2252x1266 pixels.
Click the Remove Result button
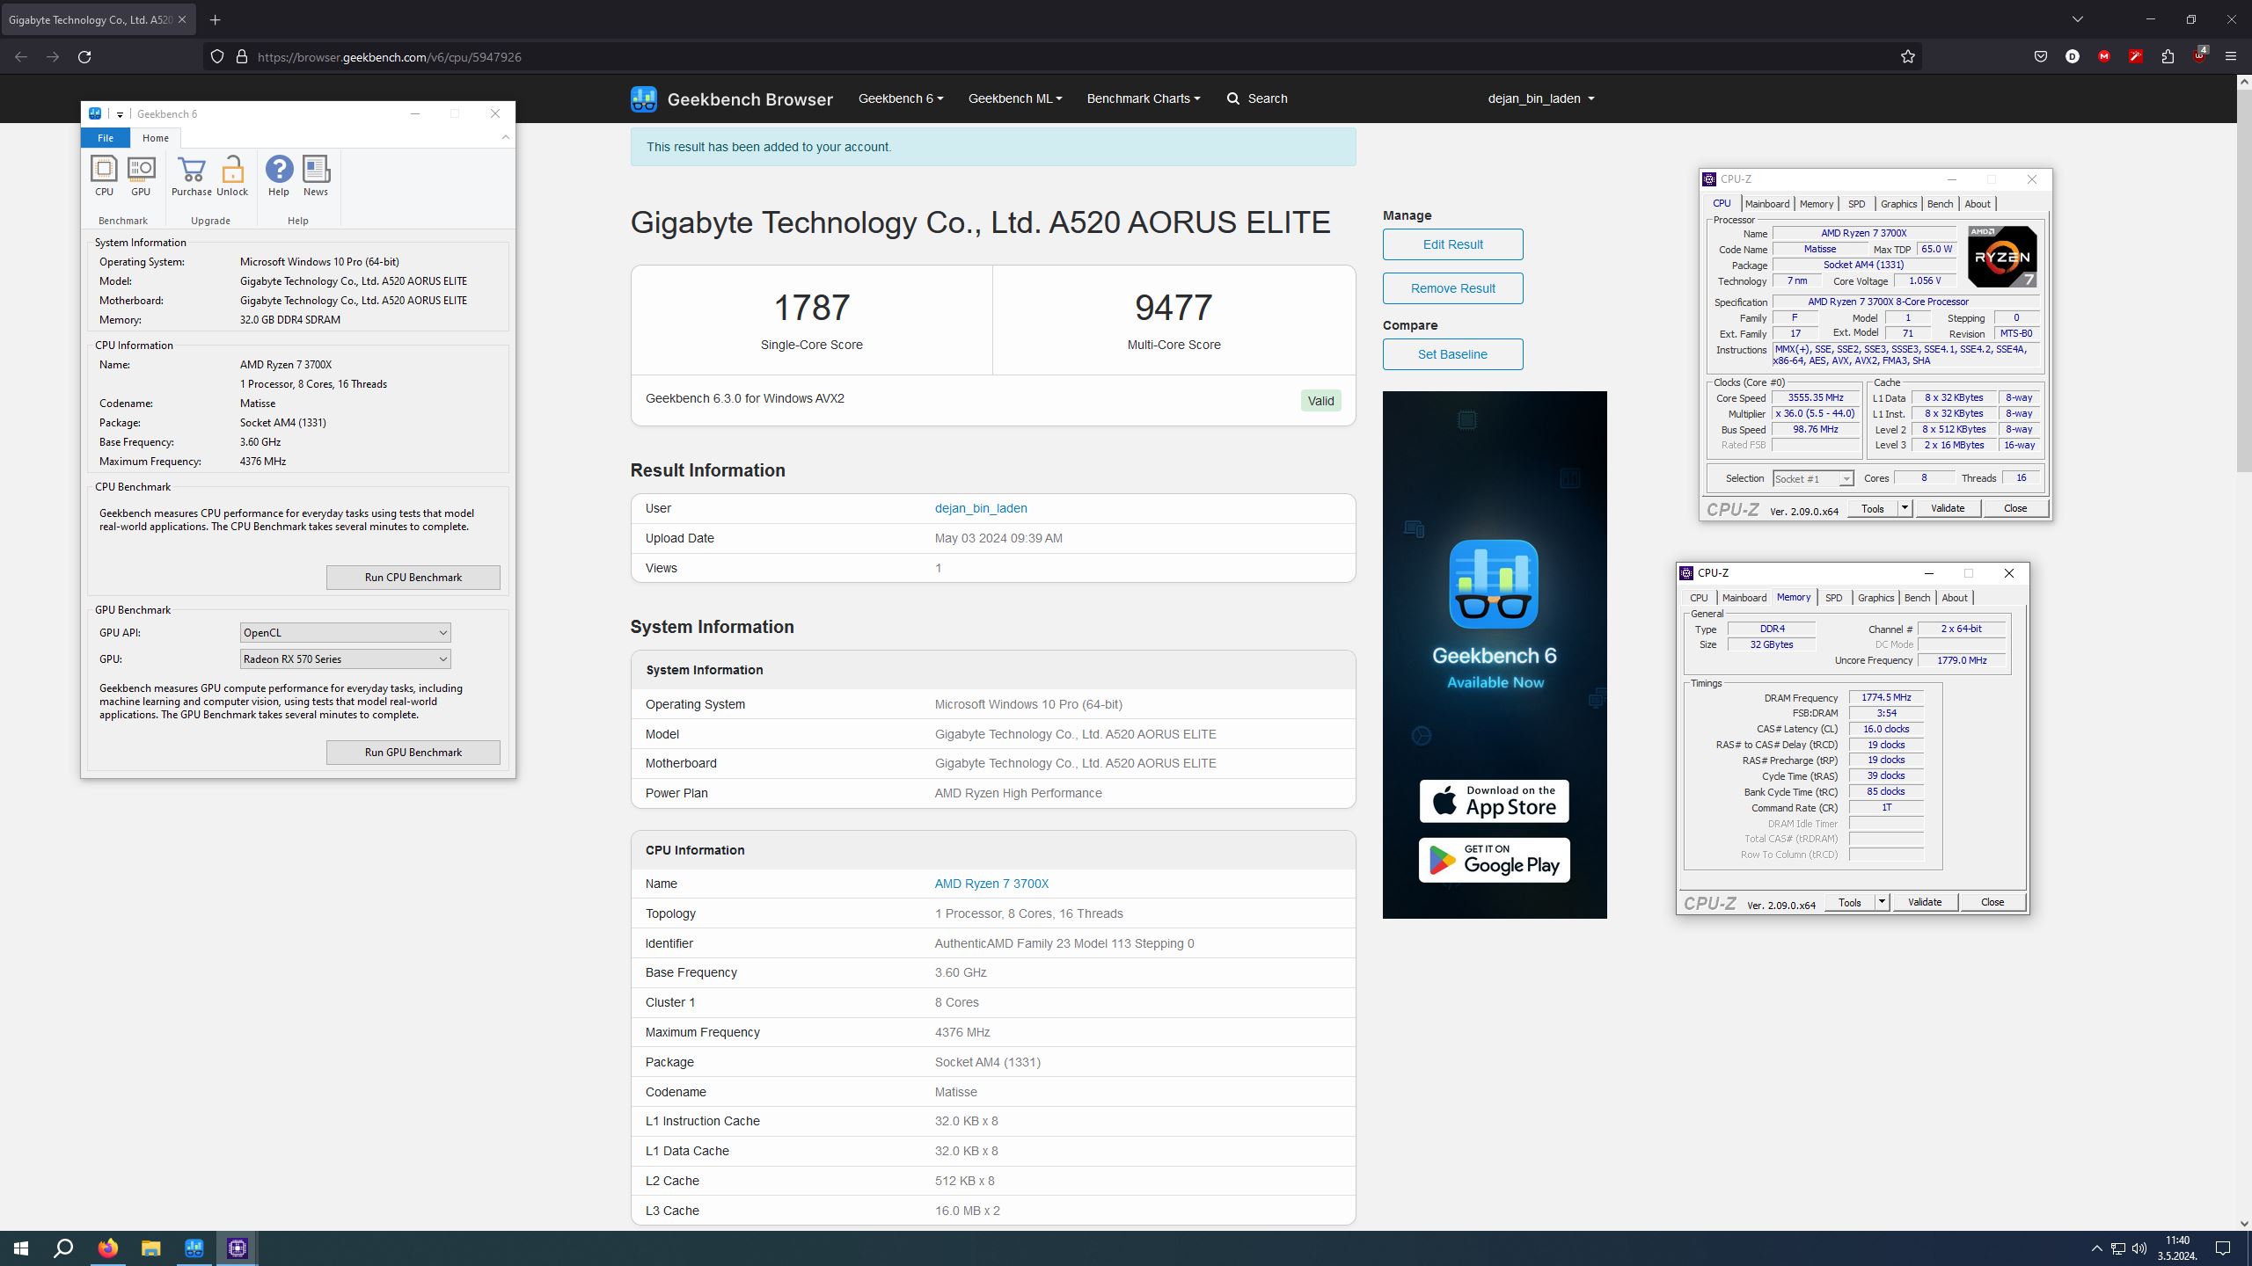coord(1453,288)
